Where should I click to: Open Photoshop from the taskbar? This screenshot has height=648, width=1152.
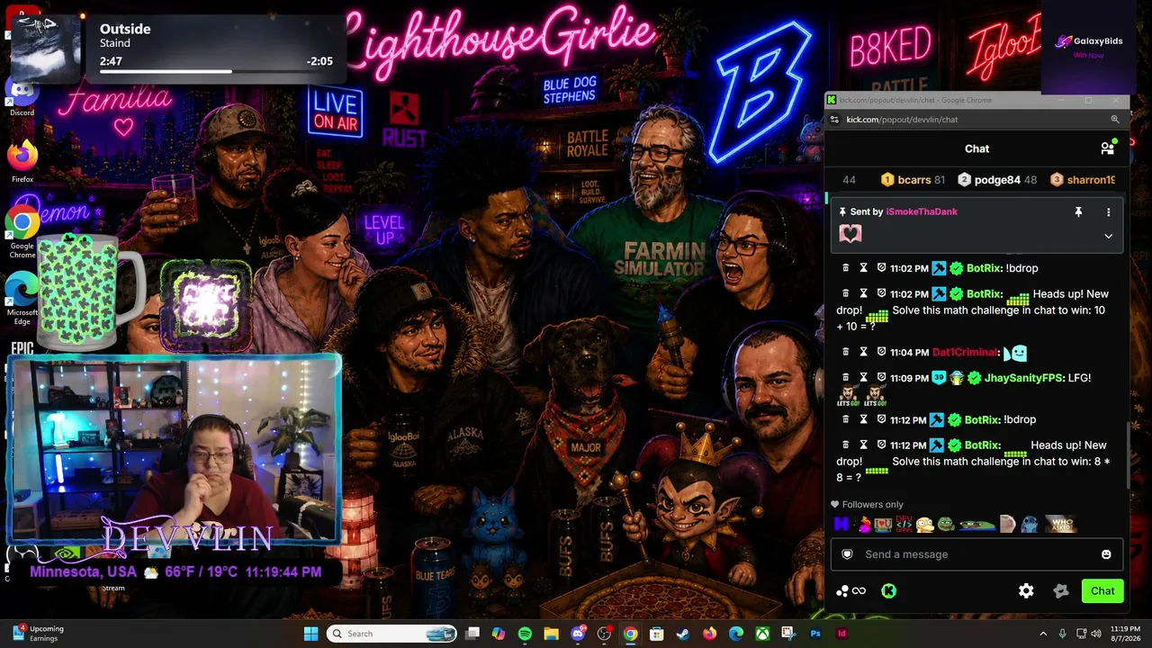click(x=815, y=634)
